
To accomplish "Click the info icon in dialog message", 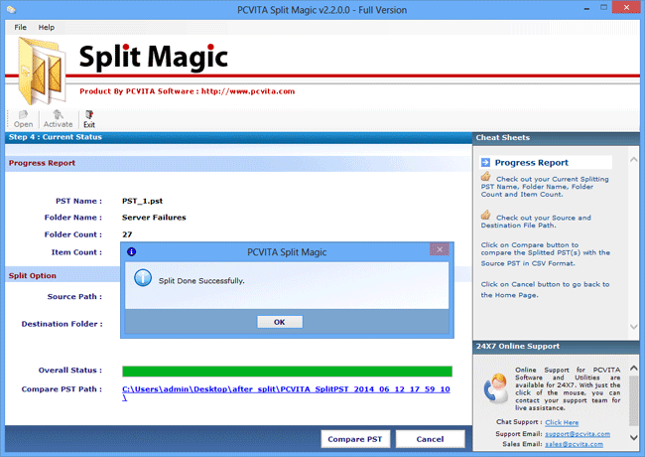I will [143, 278].
